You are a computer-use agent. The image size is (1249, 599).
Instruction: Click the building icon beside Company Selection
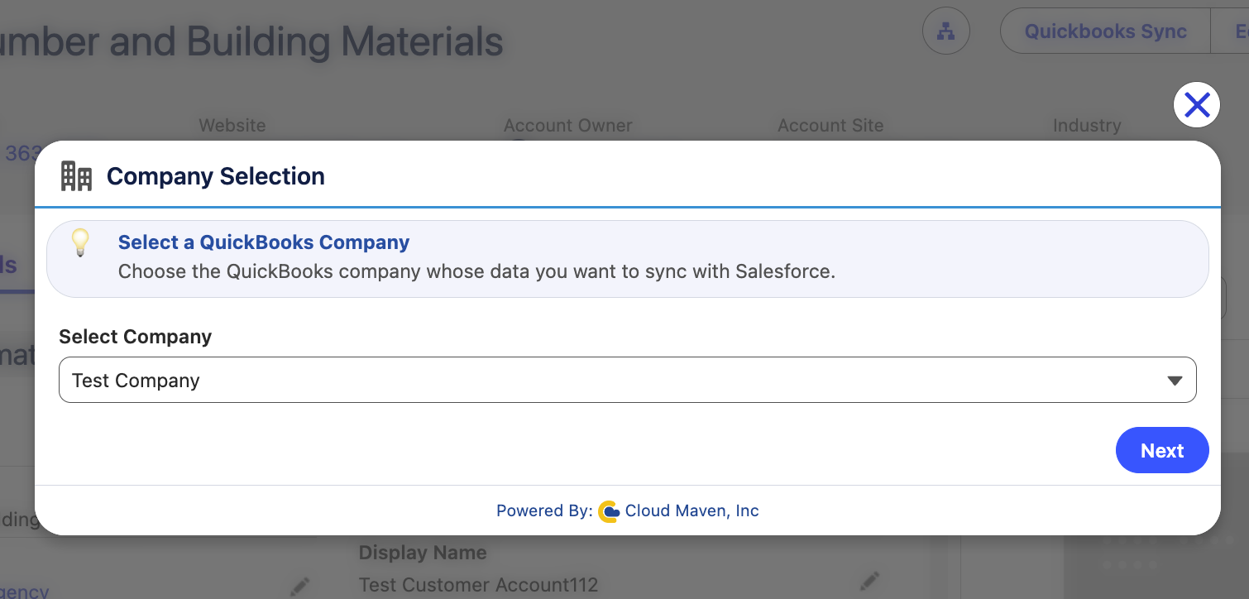(77, 176)
